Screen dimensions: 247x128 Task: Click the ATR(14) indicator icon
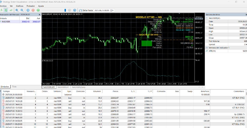click(x=207, y=51)
